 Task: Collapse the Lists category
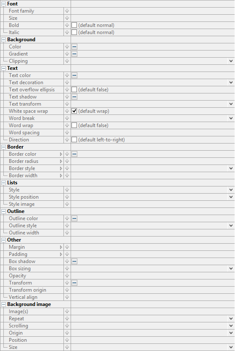[x=4, y=183]
